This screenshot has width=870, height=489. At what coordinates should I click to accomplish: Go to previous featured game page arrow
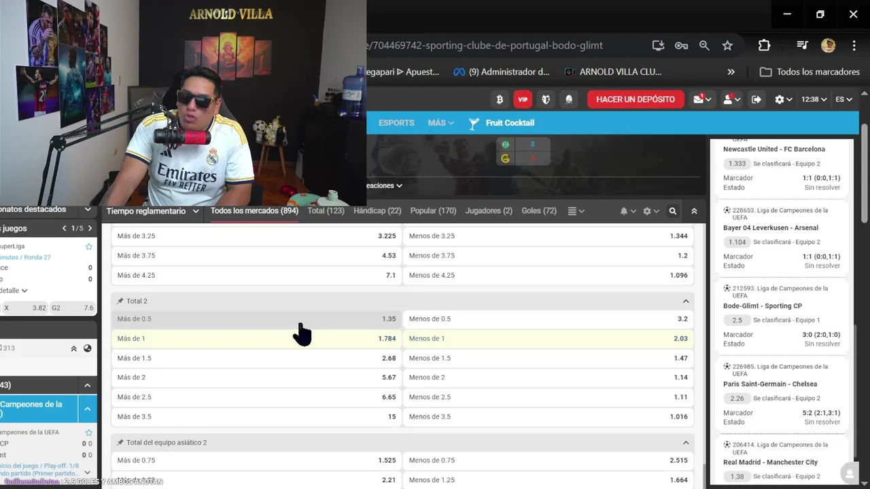coord(65,228)
